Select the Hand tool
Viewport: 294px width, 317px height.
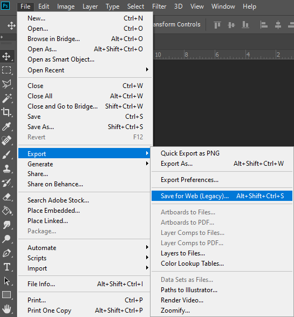pyautogui.click(x=6, y=309)
